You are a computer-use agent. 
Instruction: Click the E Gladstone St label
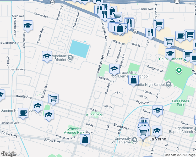coord(10,43)
